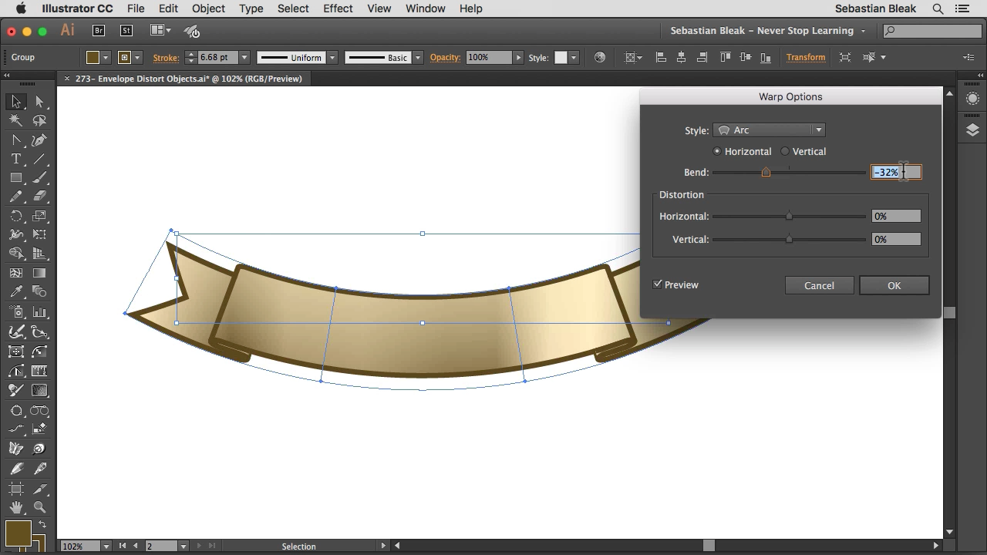Uncheck the Preview checkbox
Viewport: 987px width, 555px height.
tap(658, 284)
